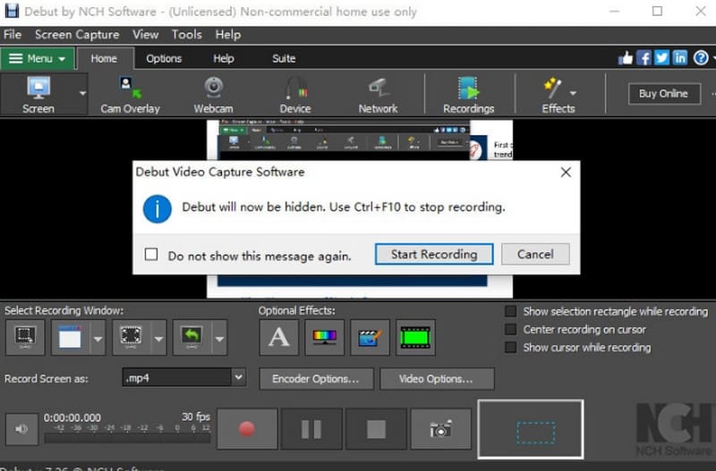
Task: Add a text caption effect
Action: 278,338
